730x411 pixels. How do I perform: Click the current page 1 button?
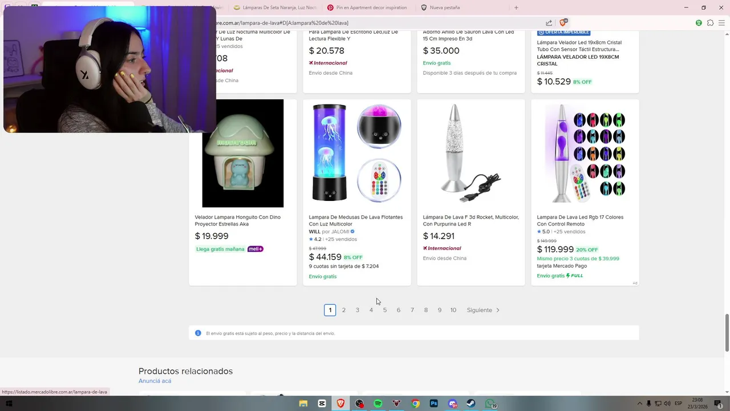[330, 310]
